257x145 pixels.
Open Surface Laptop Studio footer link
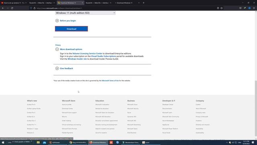click(34, 109)
